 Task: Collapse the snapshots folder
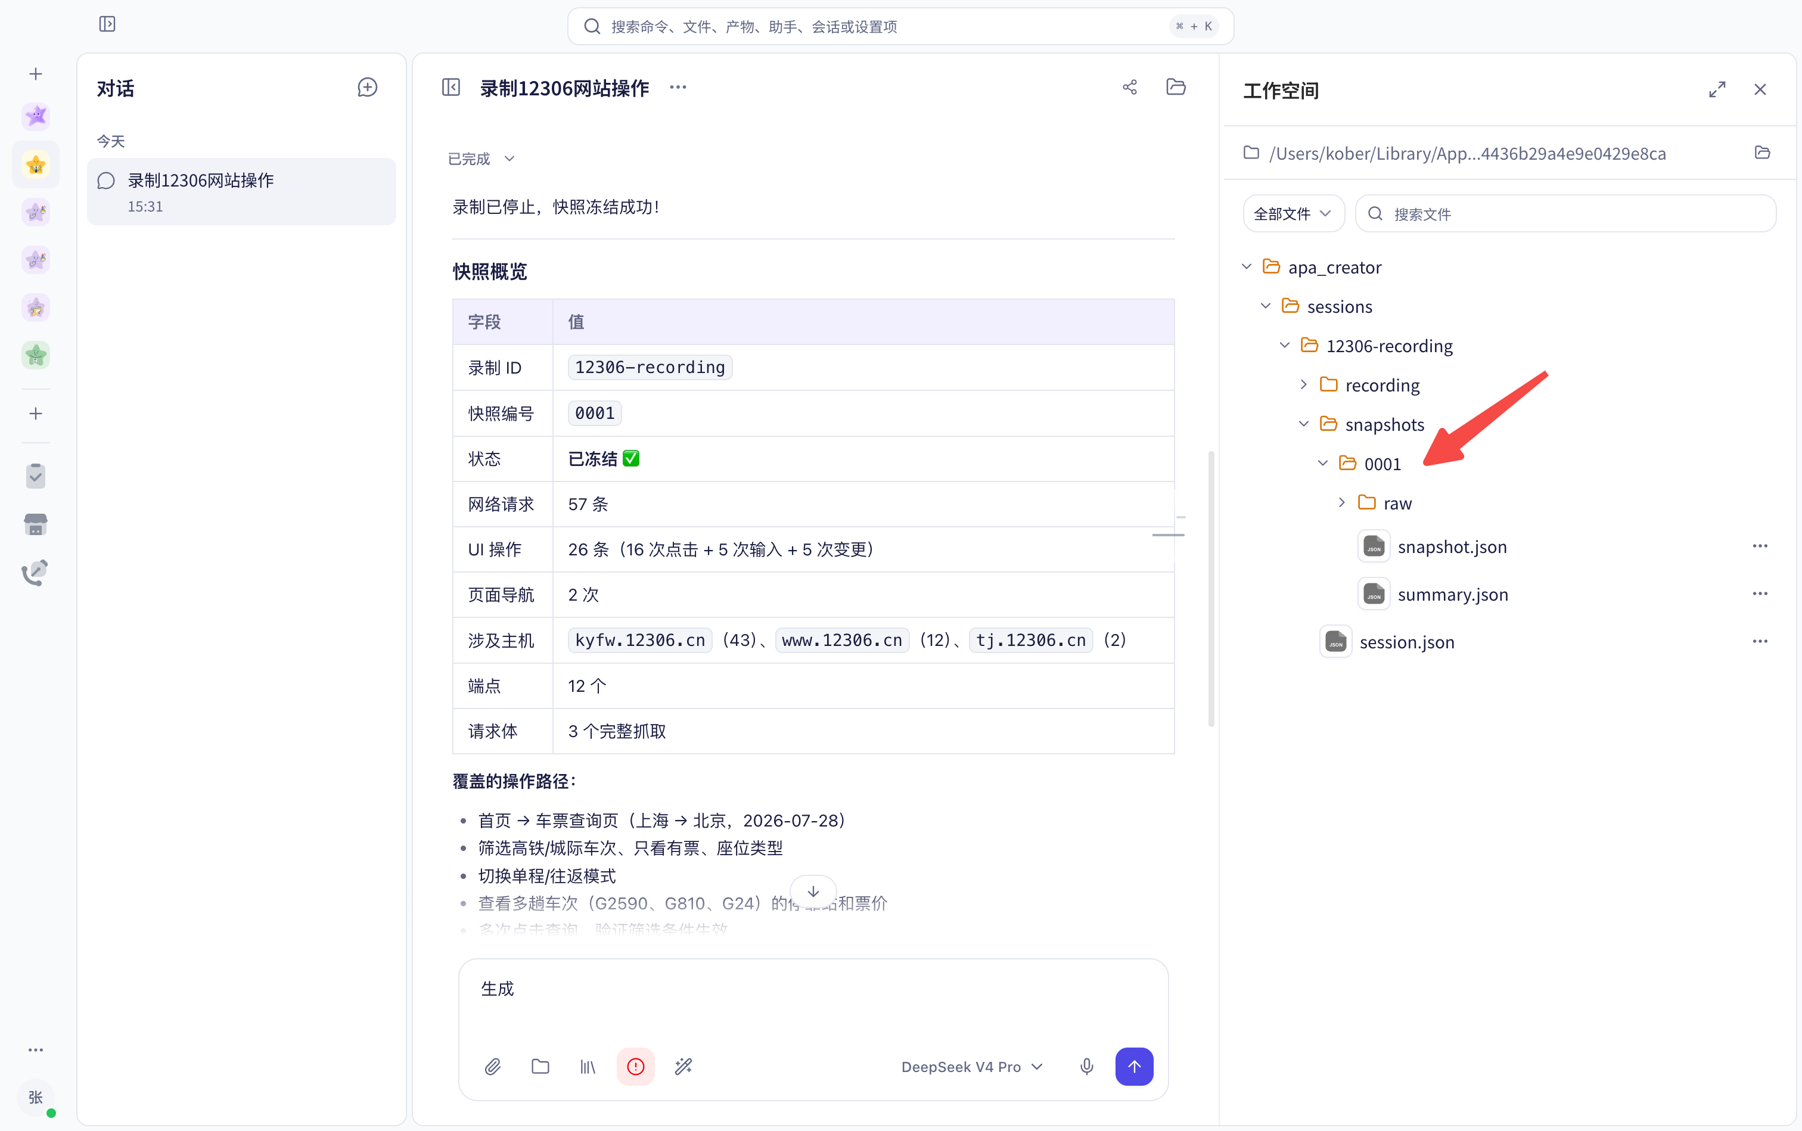click(x=1304, y=424)
